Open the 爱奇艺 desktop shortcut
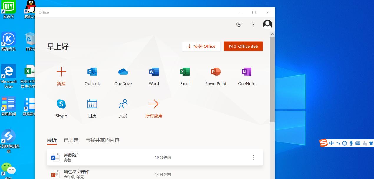Screen dimensions: 374x179 point(9,10)
